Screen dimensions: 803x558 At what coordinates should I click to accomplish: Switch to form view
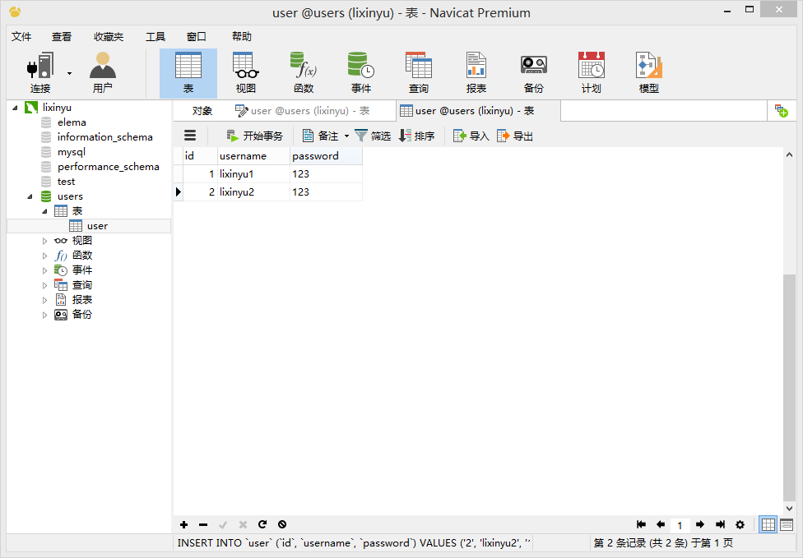coord(787,524)
